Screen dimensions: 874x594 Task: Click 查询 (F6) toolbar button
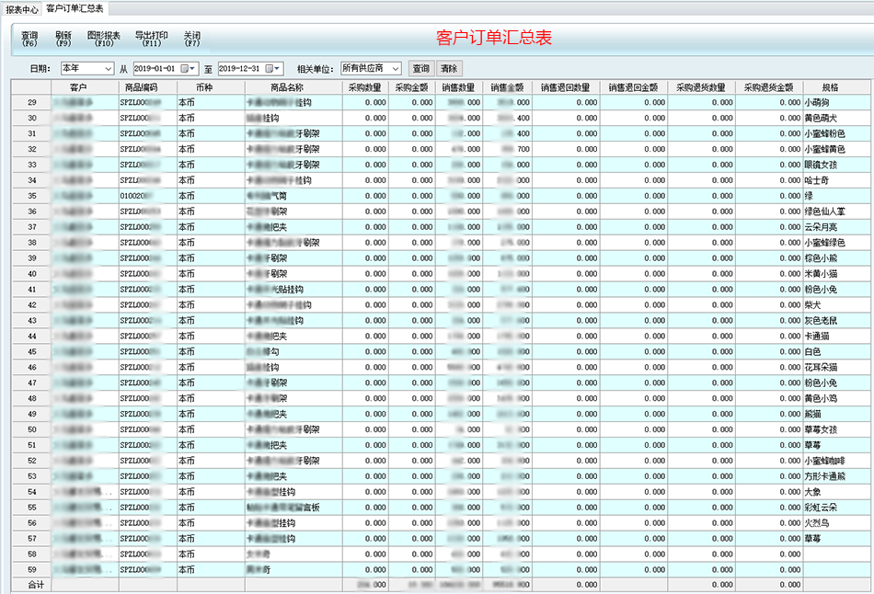point(29,38)
